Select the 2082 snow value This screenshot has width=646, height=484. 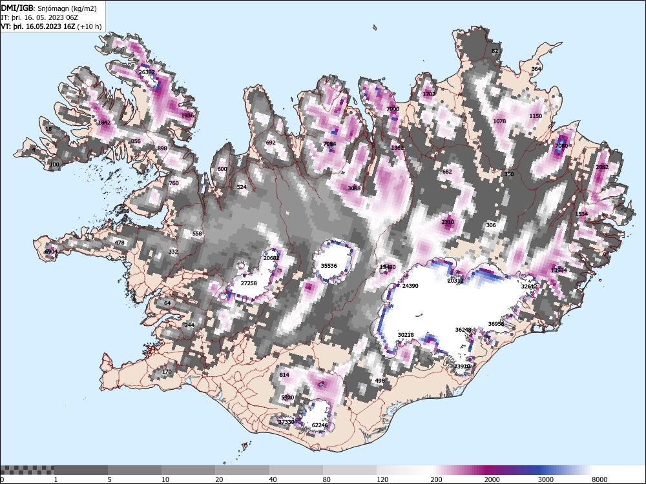tap(602, 168)
